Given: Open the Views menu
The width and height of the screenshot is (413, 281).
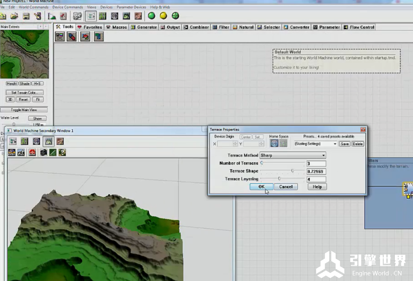Looking at the screenshot, I should tap(91, 7).
